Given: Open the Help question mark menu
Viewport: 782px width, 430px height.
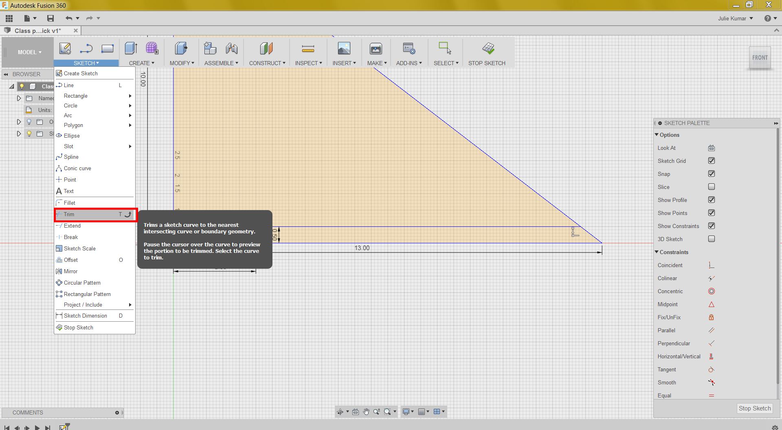Looking at the screenshot, I should [770, 18].
